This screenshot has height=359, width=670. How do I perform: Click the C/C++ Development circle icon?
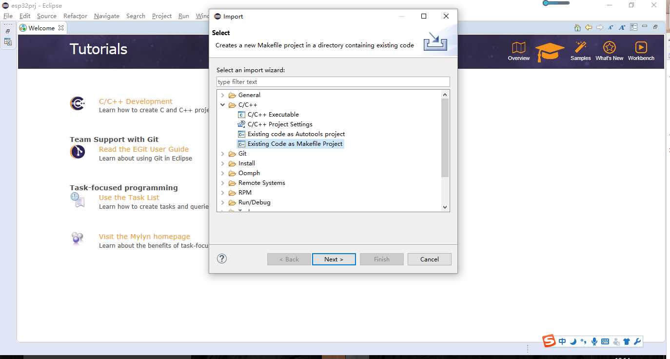78,103
